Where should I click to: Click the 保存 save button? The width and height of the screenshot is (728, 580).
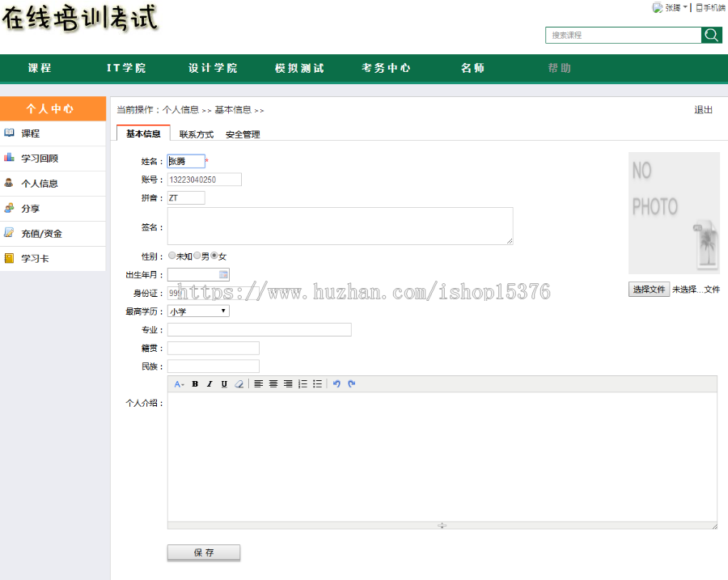(x=203, y=552)
